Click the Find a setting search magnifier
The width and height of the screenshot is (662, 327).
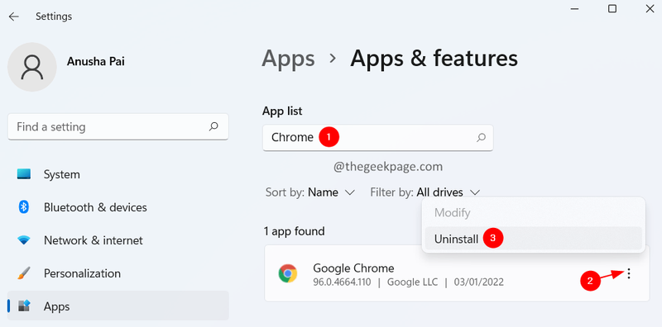[x=213, y=126]
